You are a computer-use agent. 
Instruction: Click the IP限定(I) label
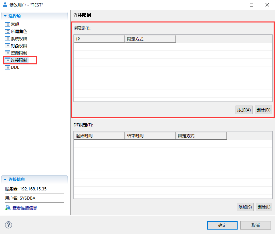[82, 28]
